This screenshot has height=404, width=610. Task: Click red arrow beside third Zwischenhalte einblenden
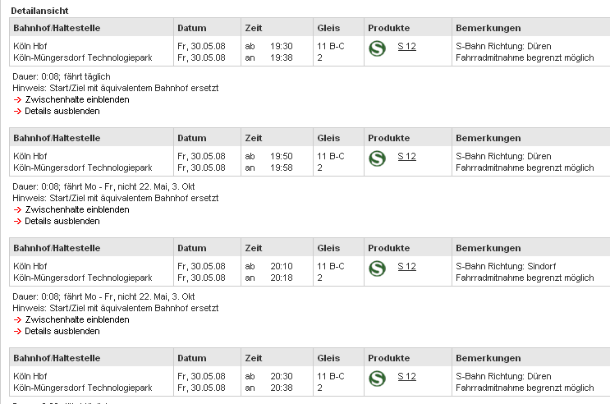click(x=17, y=320)
